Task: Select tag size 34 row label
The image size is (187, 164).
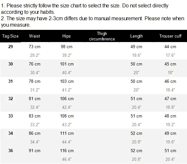Action: (11, 133)
